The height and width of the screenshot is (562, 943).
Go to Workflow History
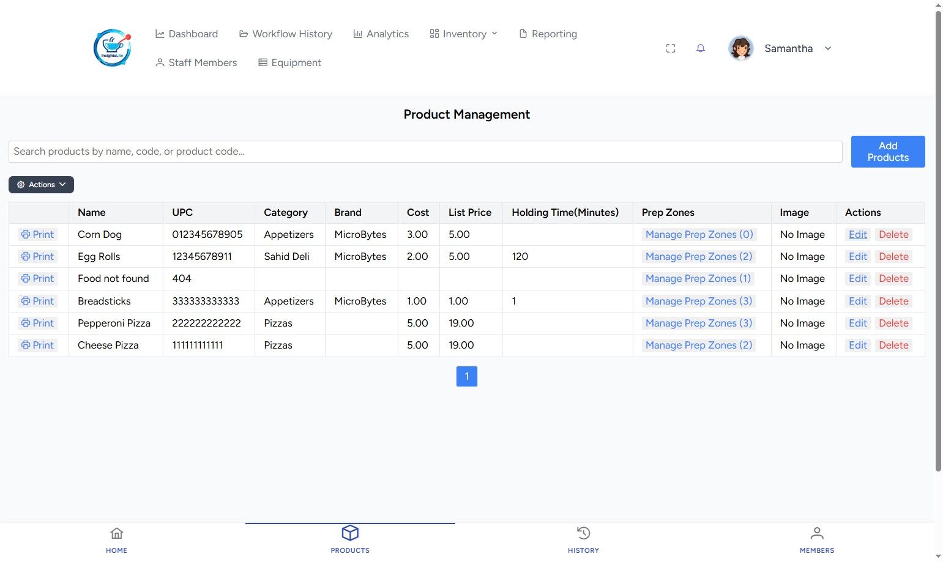click(286, 34)
